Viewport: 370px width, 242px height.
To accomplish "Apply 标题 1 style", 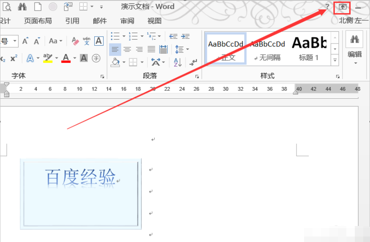I will (309, 49).
